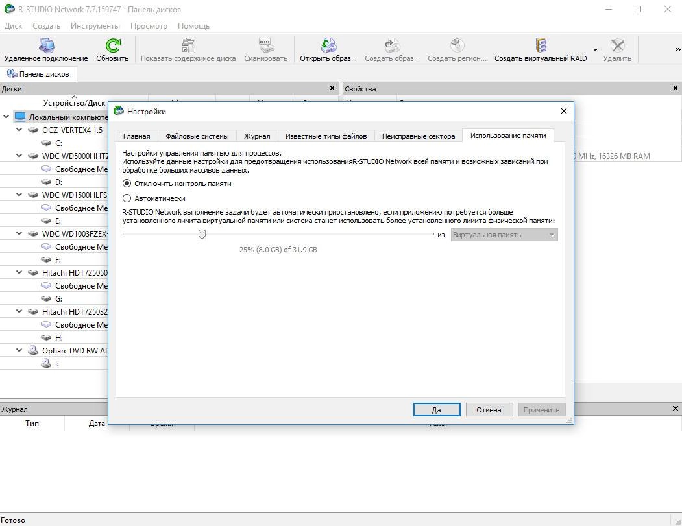Viewport: 682px width, 526px height.
Task: Click the green Refresh (Обновить) icon
Action: coord(113,45)
